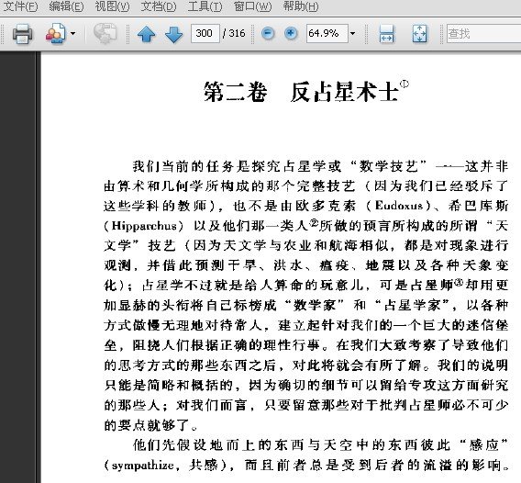Click the word Hipparchus in the text
Image resolution: width=521 pixels, height=483 pixels.
click(x=144, y=226)
